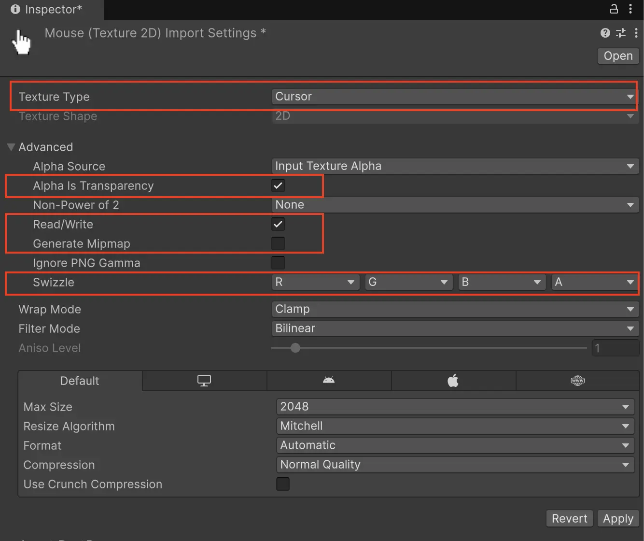Click the Wrap Mode label
This screenshot has height=541, width=644.
click(50, 309)
